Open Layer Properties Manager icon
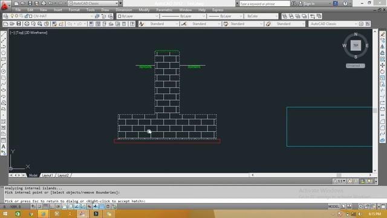Viewport: 387px width, 218px height. click(x=6, y=16)
